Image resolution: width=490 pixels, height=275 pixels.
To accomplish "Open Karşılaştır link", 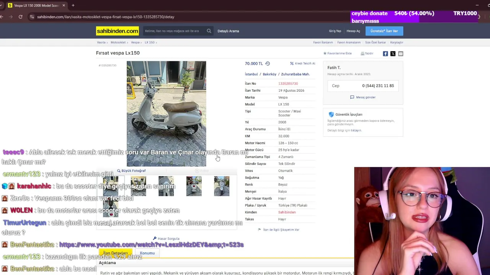I will (397, 42).
